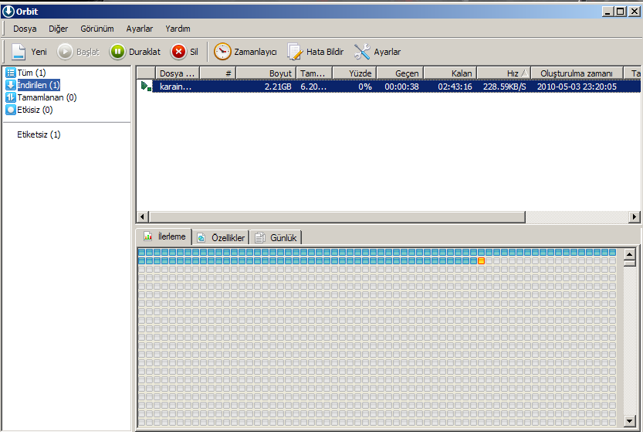Sort by the Kalan column header
Screen dimensions: 643x432
pos(450,73)
